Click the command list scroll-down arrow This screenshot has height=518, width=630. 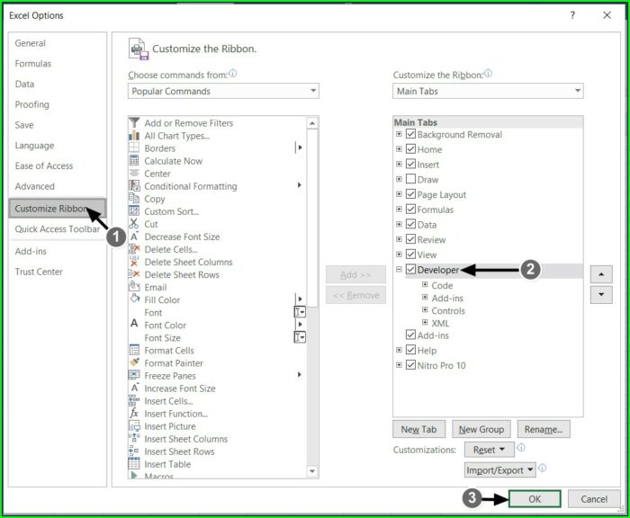pyautogui.click(x=312, y=471)
